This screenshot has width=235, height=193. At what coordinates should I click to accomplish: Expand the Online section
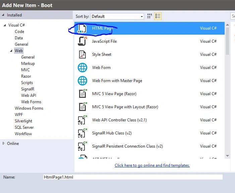pyautogui.click(x=4, y=143)
